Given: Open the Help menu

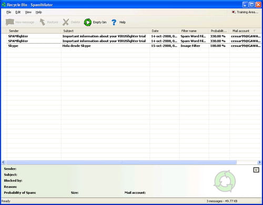Looking at the screenshot, I should point(38,12).
